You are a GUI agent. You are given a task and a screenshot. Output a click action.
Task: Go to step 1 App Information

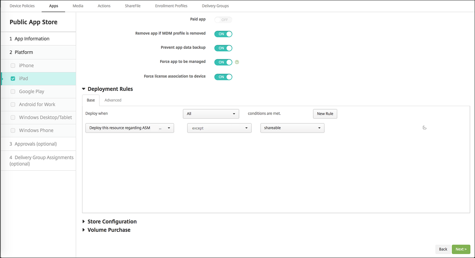pyautogui.click(x=38, y=39)
